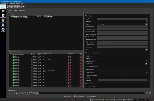Open the "Hearing impaired" flag dropdown
Screen dimensions: 154x101
[x=122, y=34]
